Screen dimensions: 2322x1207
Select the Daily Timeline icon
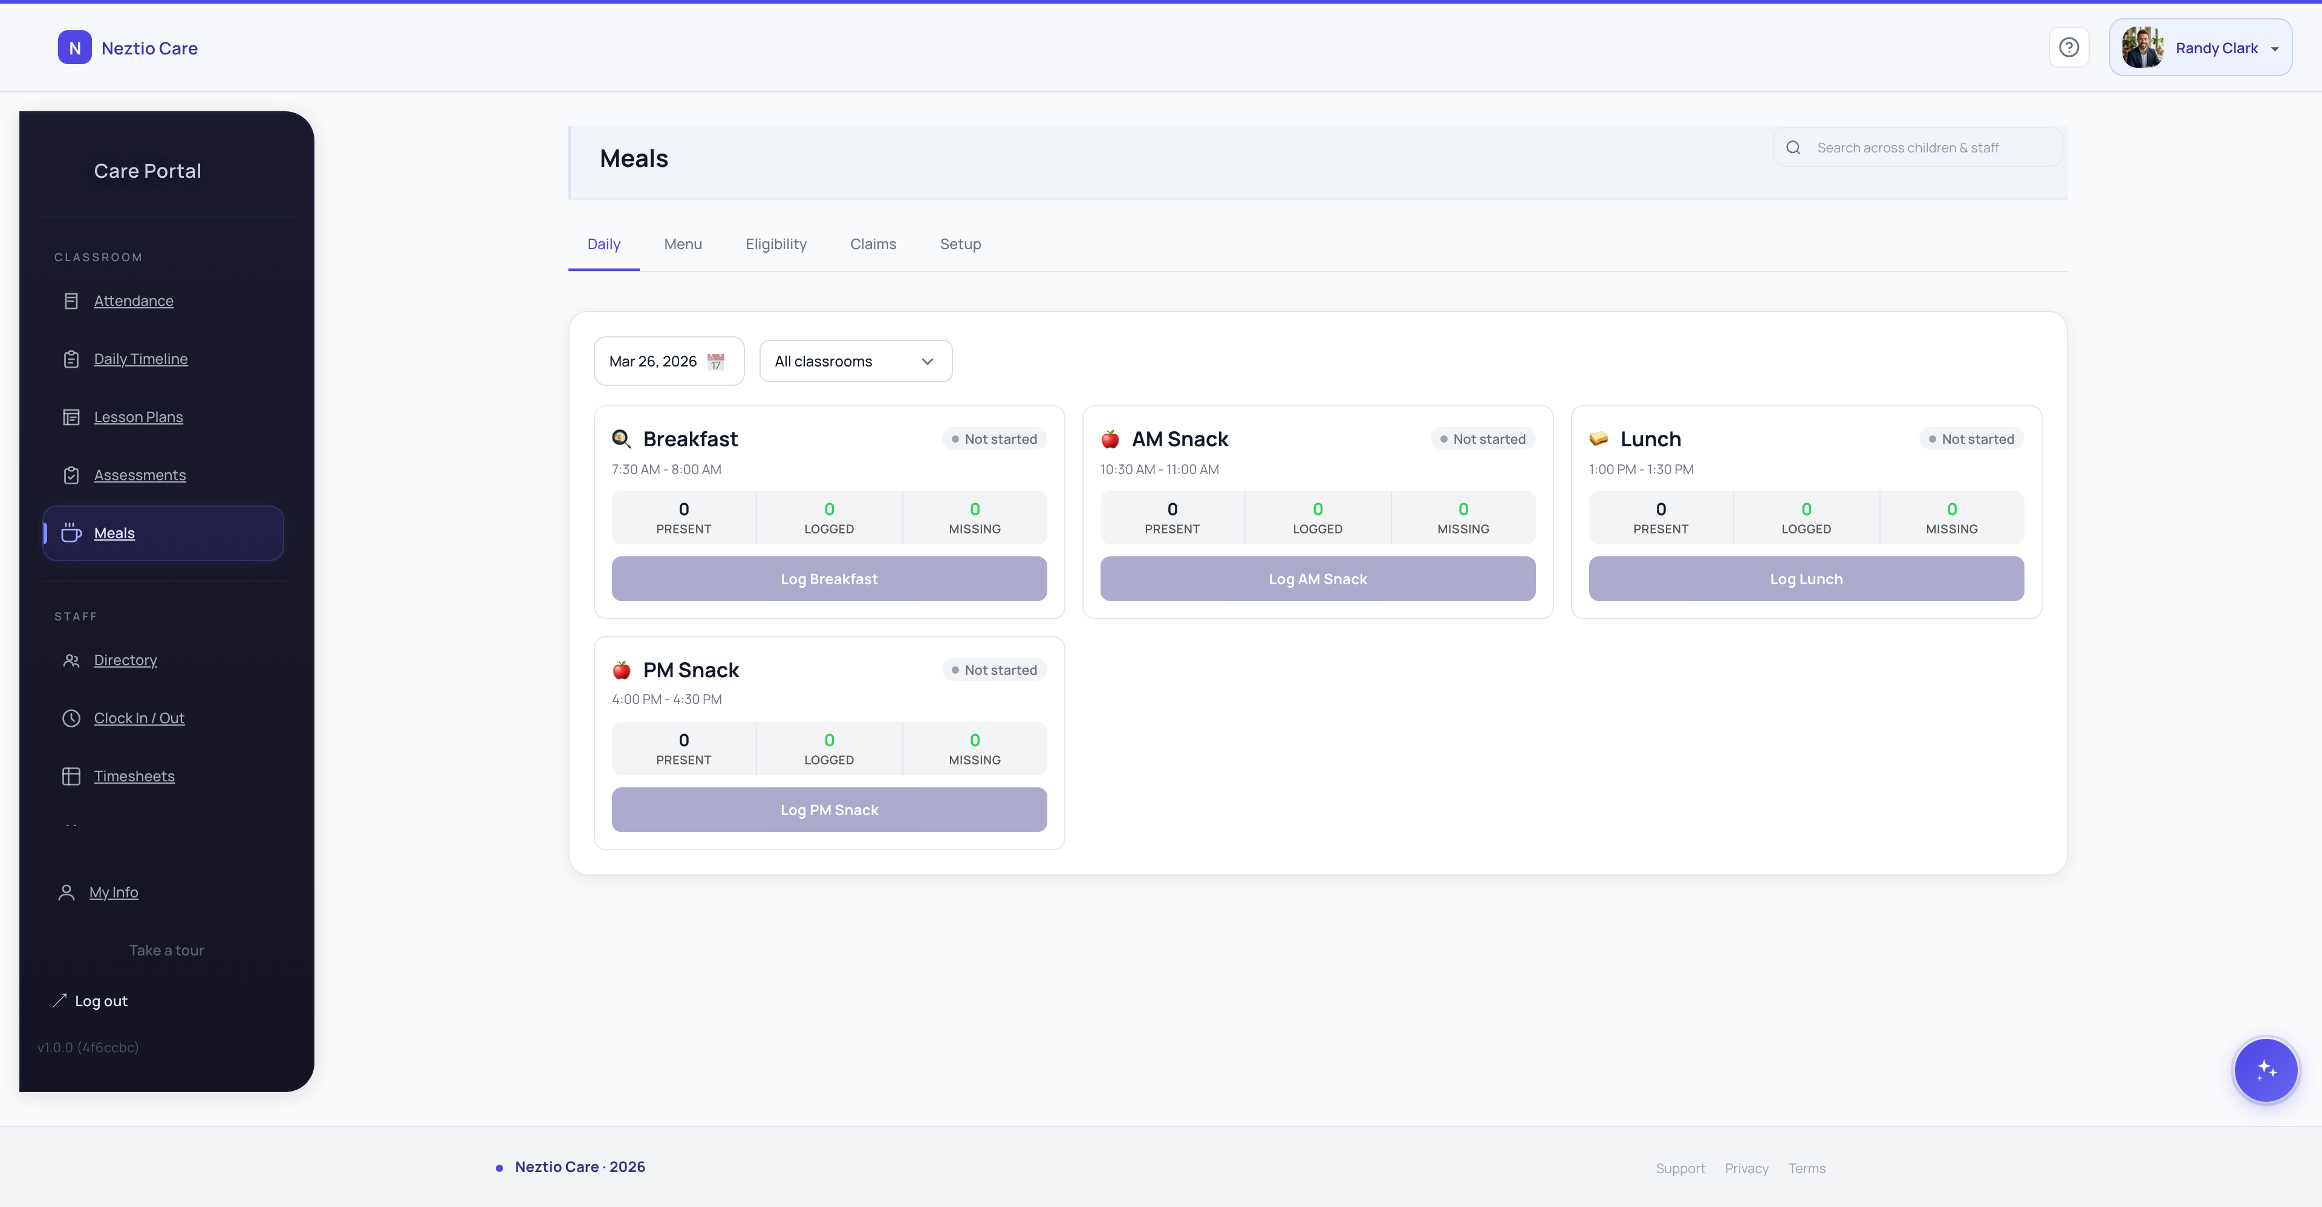pyautogui.click(x=72, y=358)
